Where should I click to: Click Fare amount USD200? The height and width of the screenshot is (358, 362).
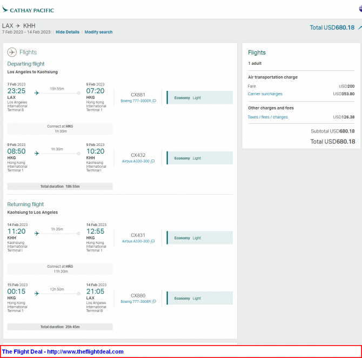pos(346,86)
